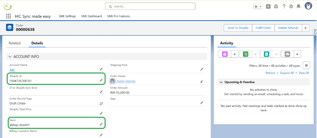Open the ABC account link
Viewport: 317px width, 138px height.
pyautogui.click(x=12, y=70)
